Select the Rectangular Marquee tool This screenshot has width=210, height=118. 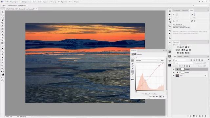coord(2,15)
